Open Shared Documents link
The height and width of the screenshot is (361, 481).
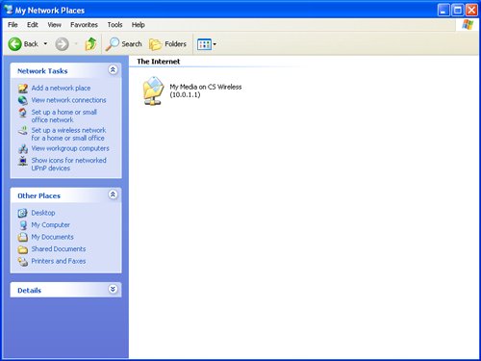(59, 249)
